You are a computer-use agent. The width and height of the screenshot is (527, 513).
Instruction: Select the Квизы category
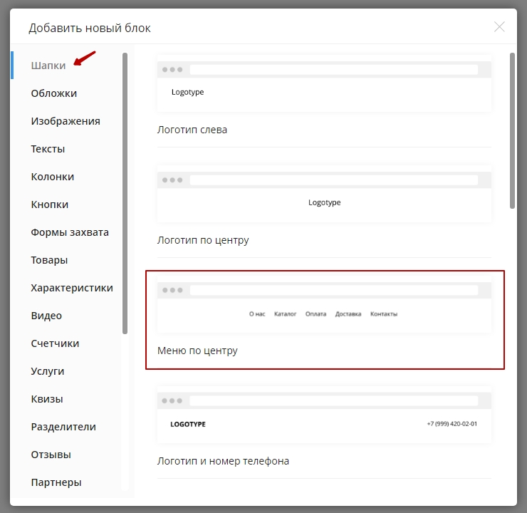pos(47,399)
